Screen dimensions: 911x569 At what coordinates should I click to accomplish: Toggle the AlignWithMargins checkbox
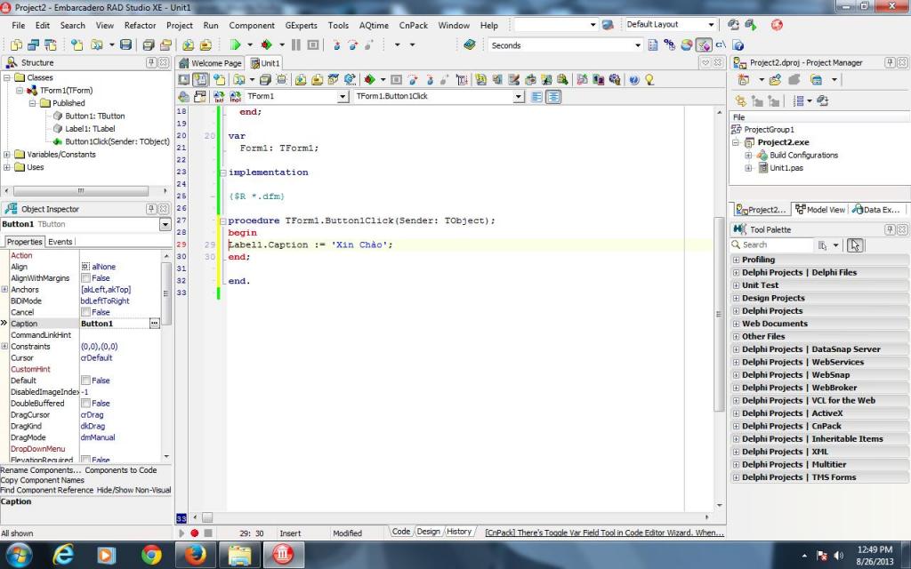[85, 278]
